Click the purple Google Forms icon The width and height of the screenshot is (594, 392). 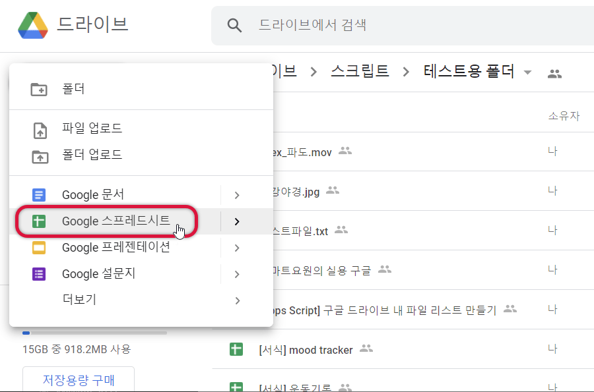(40, 274)
